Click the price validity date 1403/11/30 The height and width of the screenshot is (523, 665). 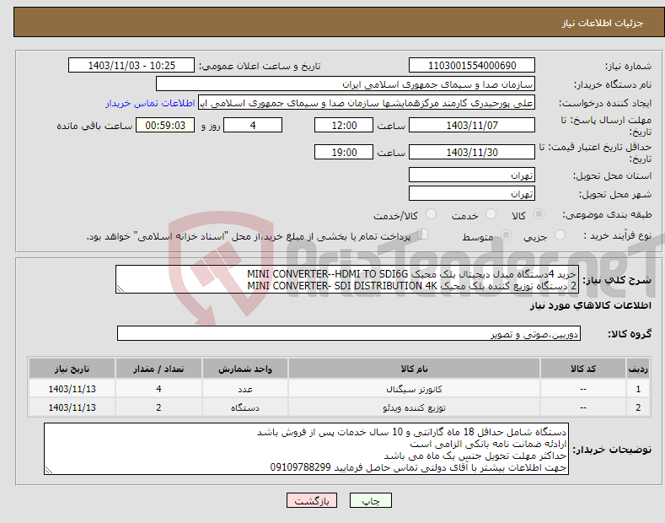[472, 152]
